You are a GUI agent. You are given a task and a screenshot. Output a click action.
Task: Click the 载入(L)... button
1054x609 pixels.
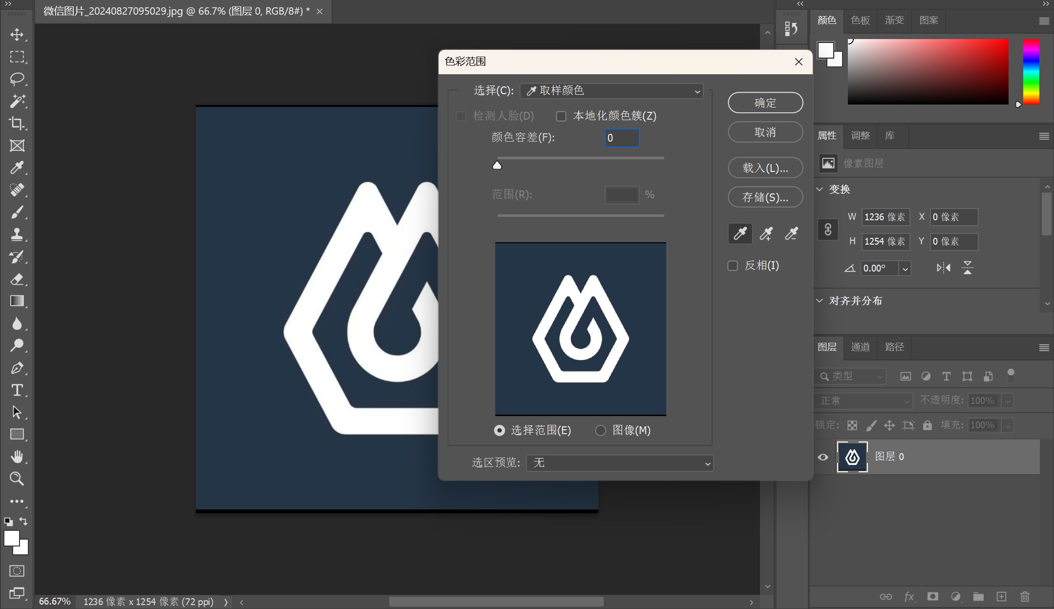765,168
